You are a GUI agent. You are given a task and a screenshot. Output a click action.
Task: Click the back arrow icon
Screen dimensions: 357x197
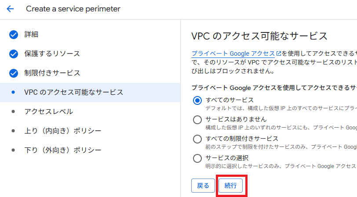10,9
